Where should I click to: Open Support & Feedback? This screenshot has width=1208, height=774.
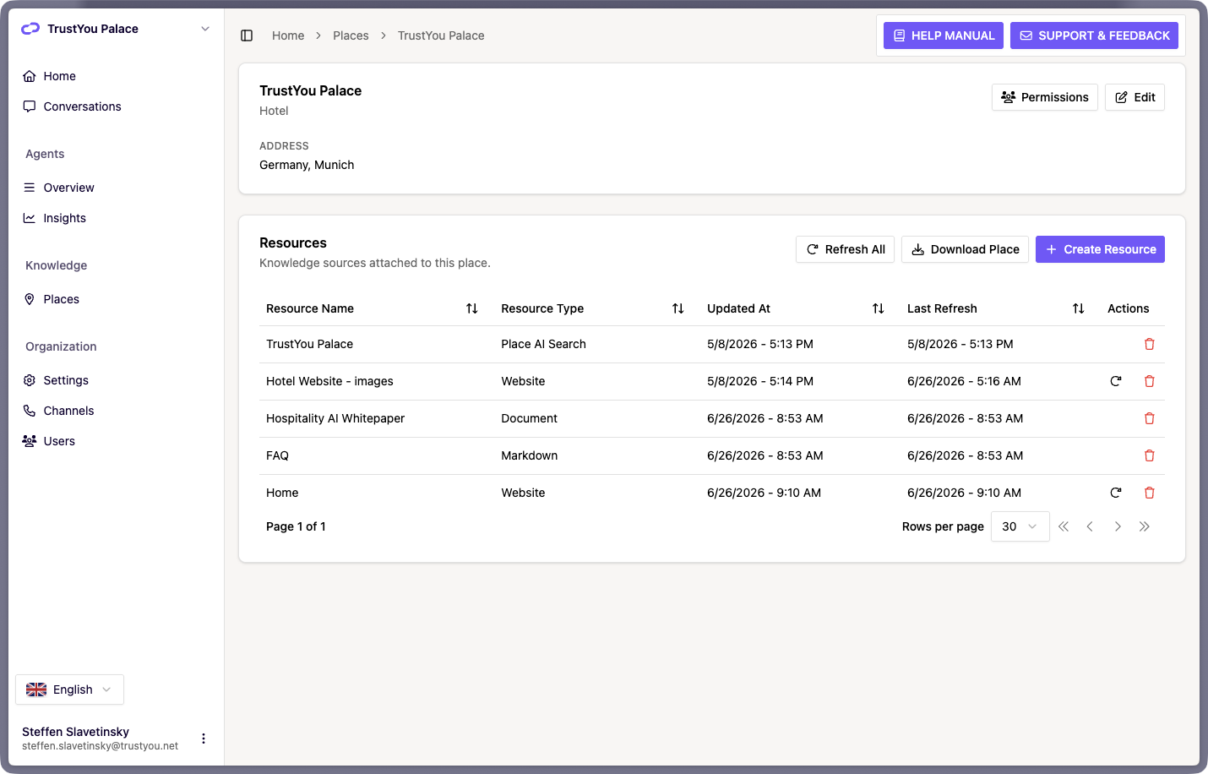click(1094, 35)
